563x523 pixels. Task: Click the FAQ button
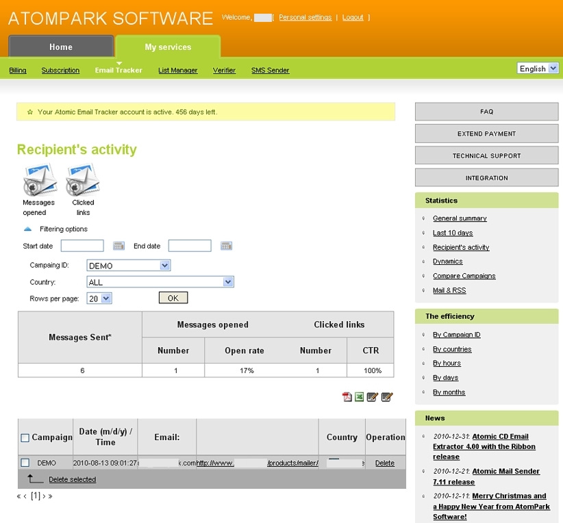point(486,112)
